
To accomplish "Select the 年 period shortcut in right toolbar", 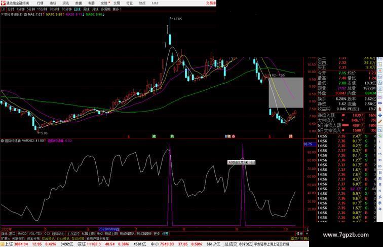I will (x=380, y=209).
